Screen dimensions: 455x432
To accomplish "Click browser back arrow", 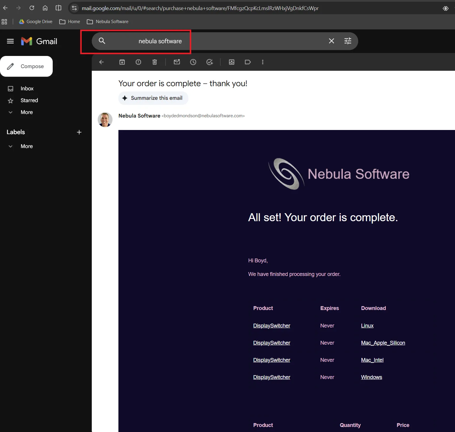I will point(5,8).
